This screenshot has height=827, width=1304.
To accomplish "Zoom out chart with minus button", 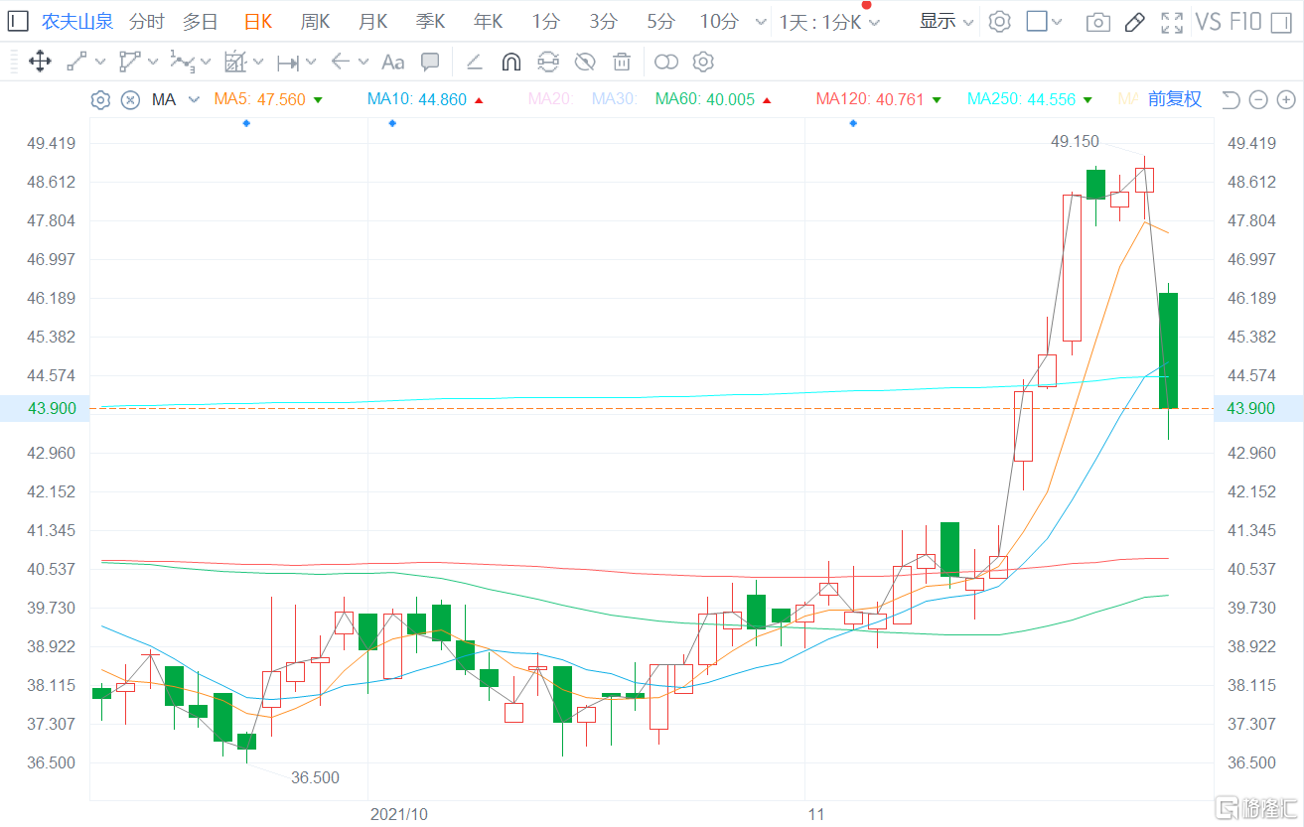I will pos(1258,99).
